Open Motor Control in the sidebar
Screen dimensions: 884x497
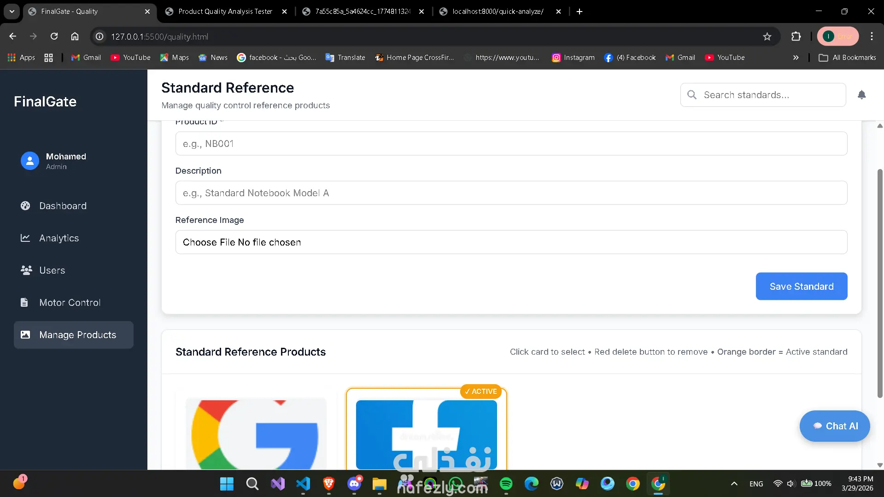click(74, 303)
